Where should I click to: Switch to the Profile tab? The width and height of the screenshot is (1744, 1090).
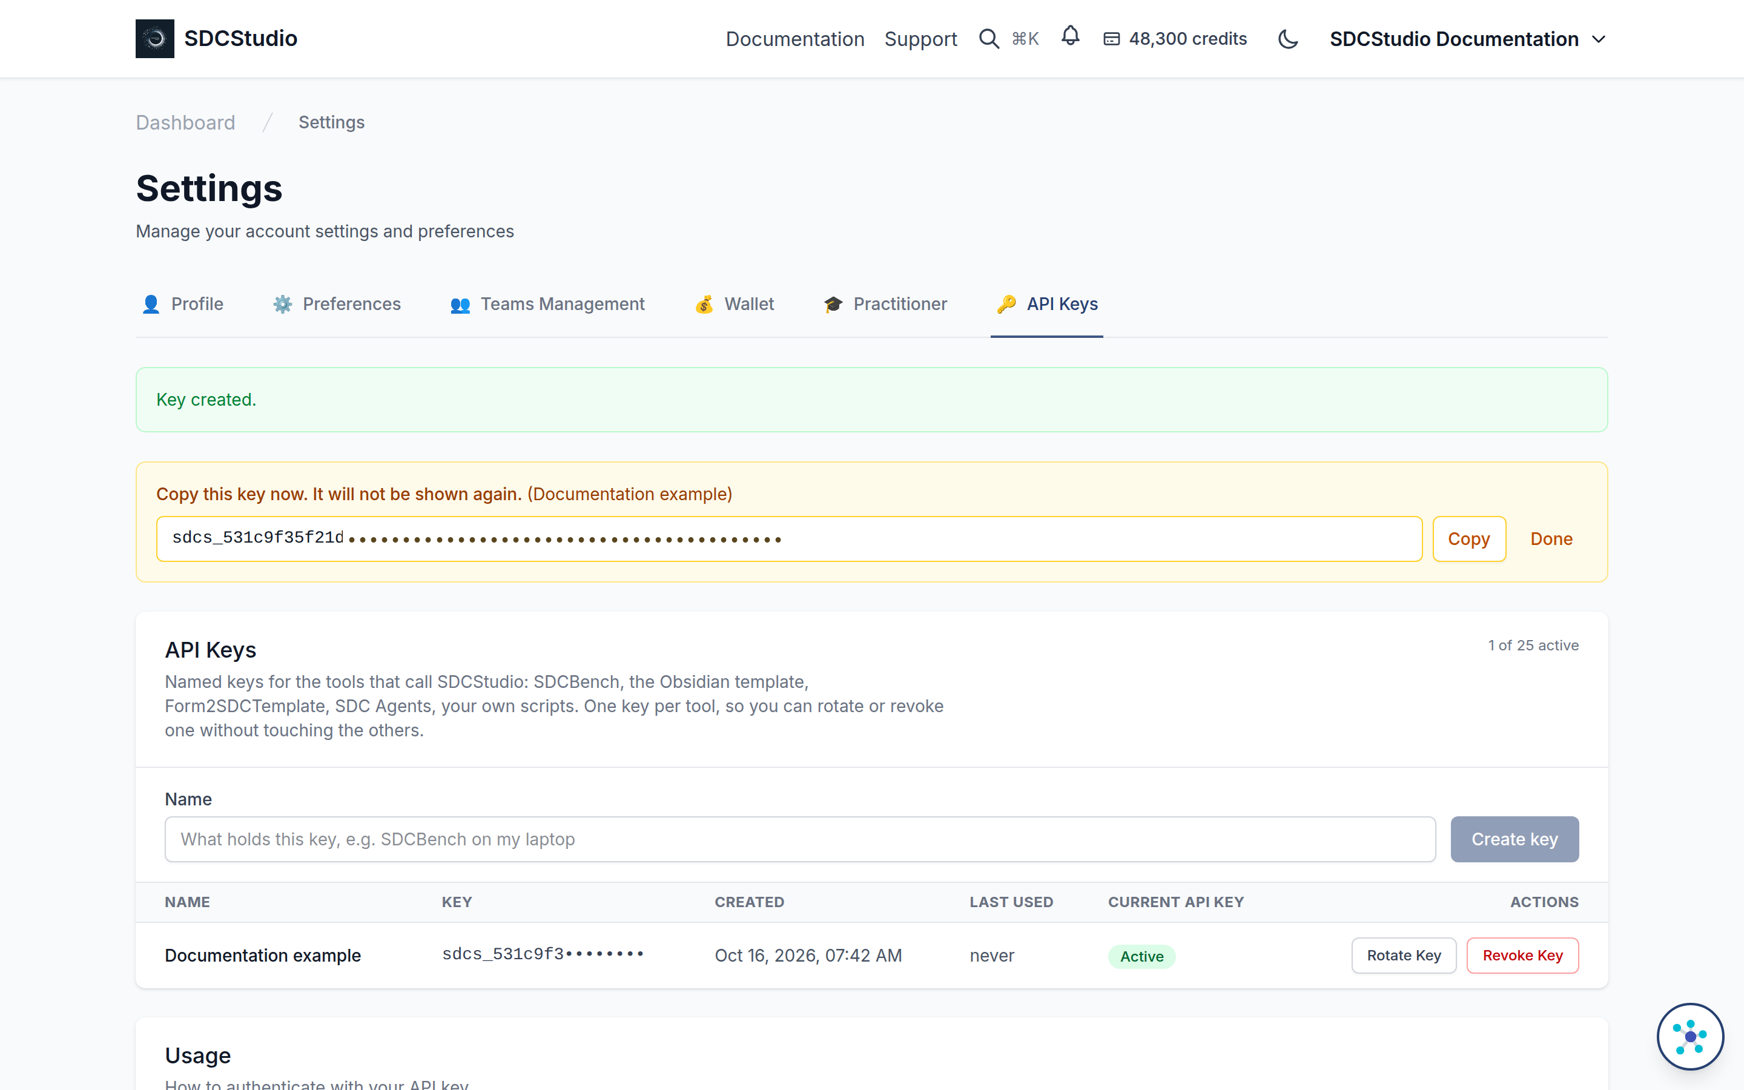point(183,304)
